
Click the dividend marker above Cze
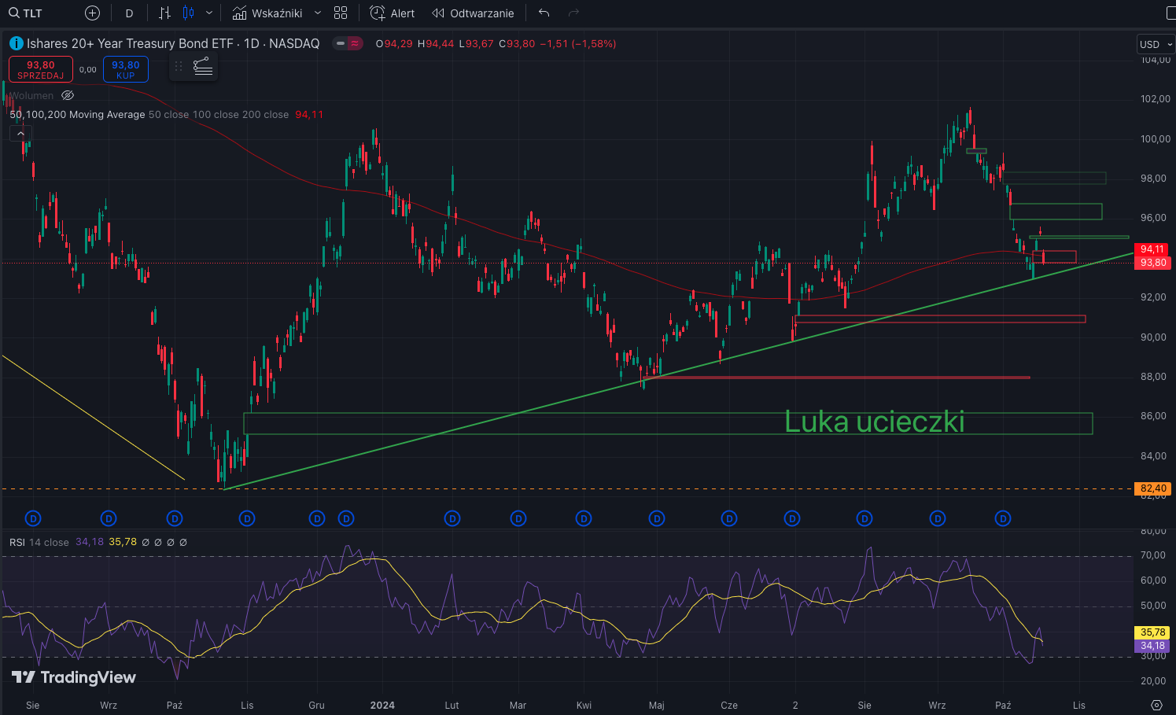point(729,518)
